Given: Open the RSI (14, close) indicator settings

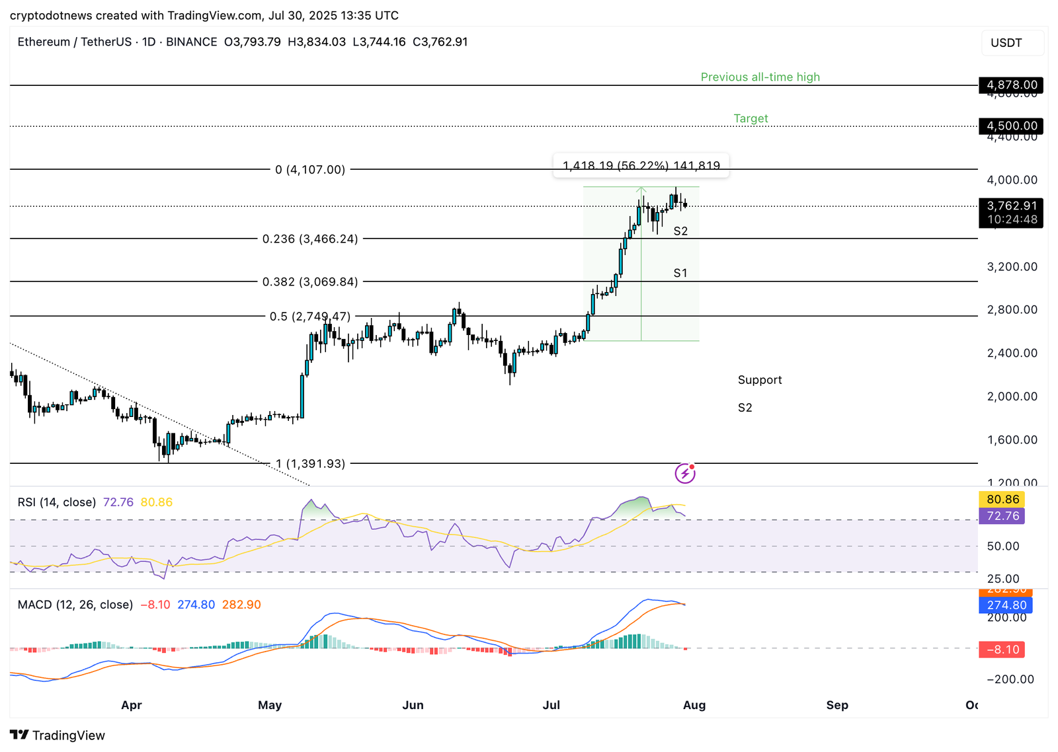Looking at the screenshot, I should 57,502.
